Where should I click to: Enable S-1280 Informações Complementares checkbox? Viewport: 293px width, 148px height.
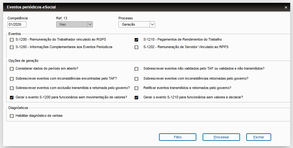click(12, 47)
